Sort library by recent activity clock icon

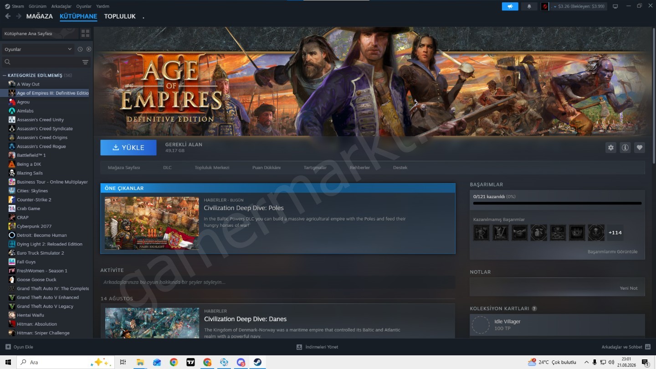pyautogui.click(x=80, y=49)
